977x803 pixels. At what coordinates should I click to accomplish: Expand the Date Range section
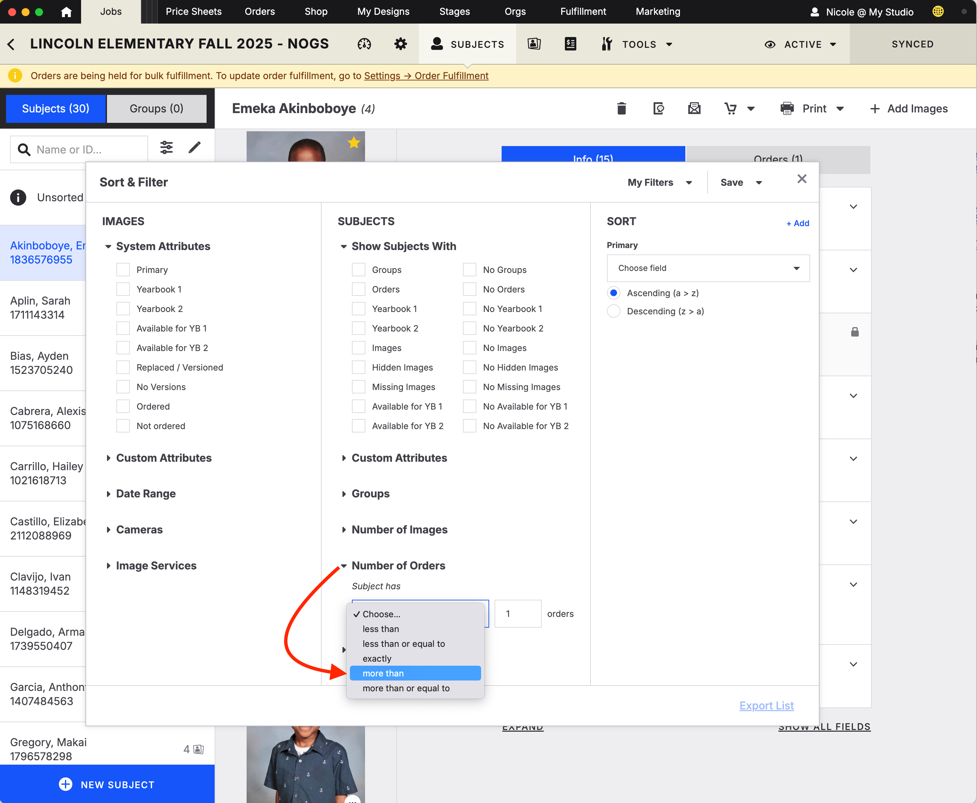[146, 494]
